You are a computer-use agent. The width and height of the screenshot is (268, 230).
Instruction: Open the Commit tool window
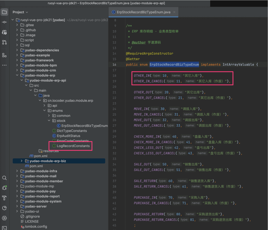4,22
